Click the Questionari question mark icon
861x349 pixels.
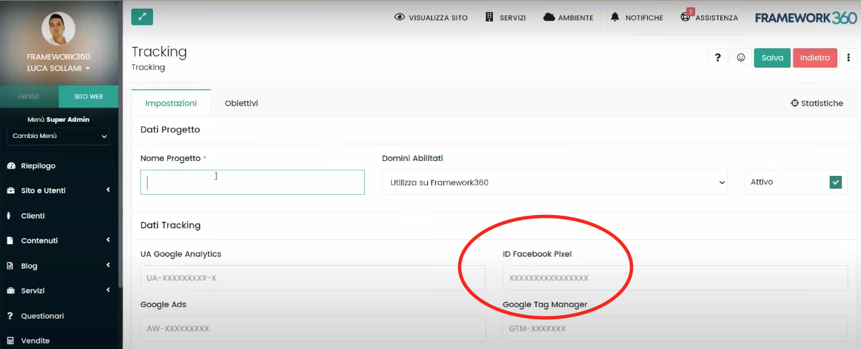pos(9,316)
